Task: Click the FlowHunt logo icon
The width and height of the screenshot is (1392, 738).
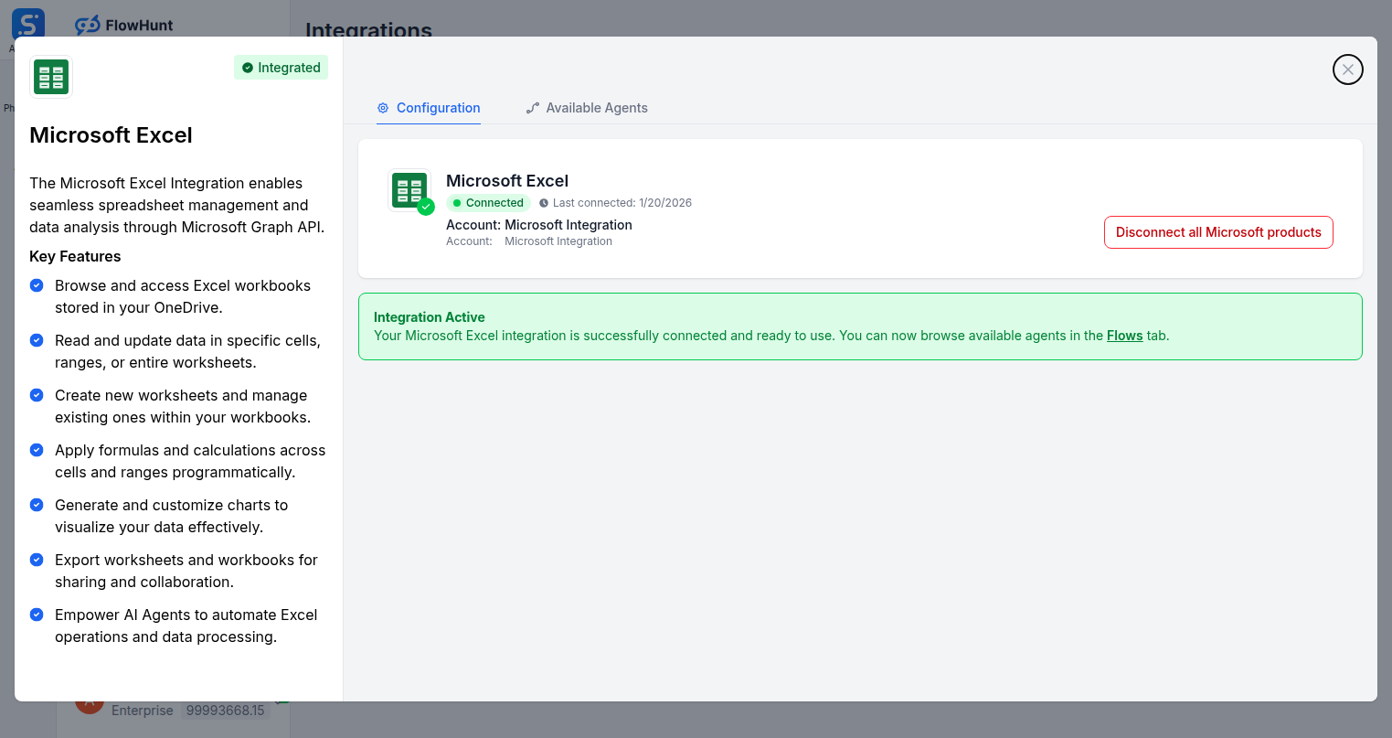Action: click(x=87, y=25)
